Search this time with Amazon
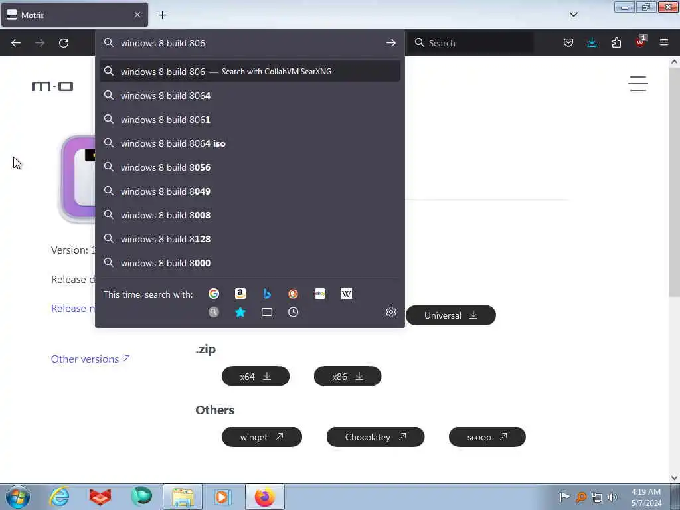 click(240, 294)
